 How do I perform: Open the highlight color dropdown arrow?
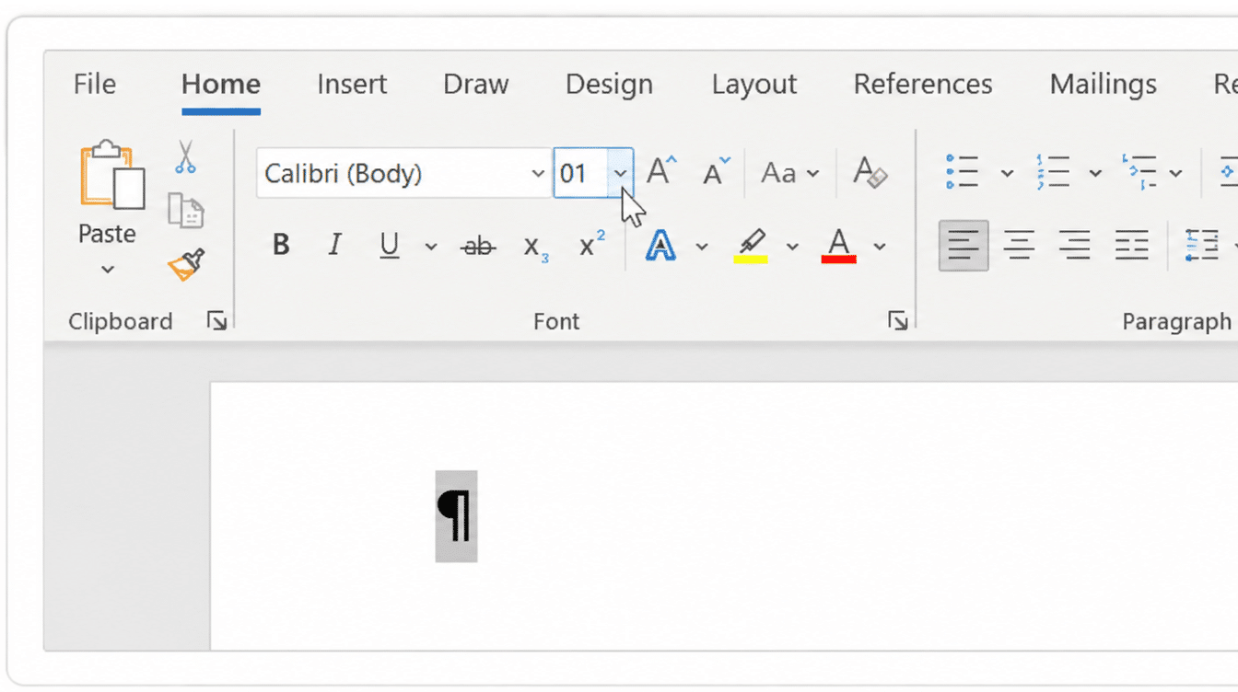792,247
